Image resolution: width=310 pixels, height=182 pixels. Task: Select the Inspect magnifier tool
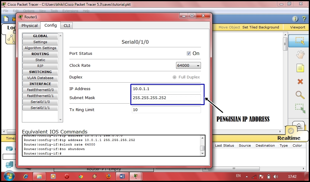300,95
